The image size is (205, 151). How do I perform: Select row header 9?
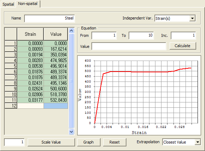point(11,89)
